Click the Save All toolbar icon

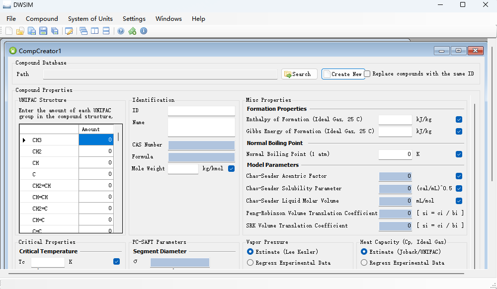coord(55,31)
